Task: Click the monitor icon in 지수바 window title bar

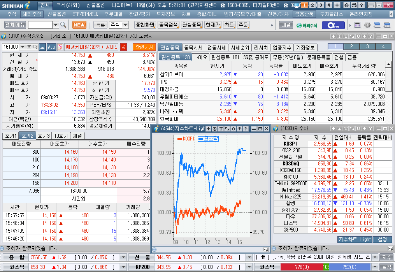Action: point(340,128)
